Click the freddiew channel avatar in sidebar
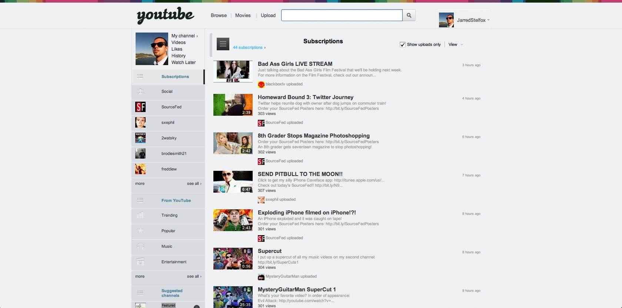Image resolution: width=622 pixels, height=308 pixels. (x=140, y=169)
